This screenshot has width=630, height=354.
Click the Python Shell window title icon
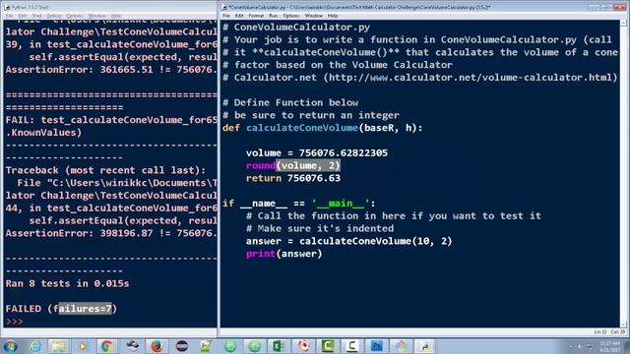(x=7, y=7)
